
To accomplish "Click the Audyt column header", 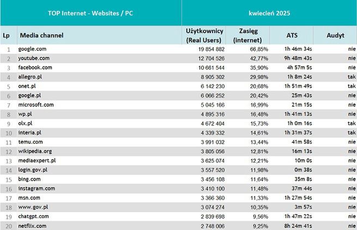I will pos(335,35).
